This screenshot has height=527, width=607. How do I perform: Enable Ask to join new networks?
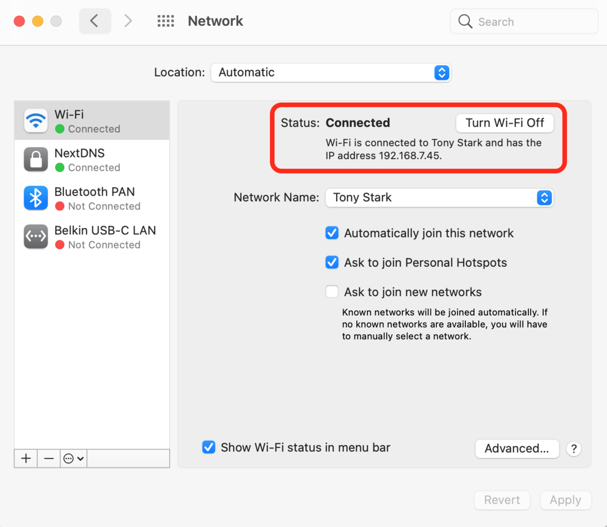332,292
